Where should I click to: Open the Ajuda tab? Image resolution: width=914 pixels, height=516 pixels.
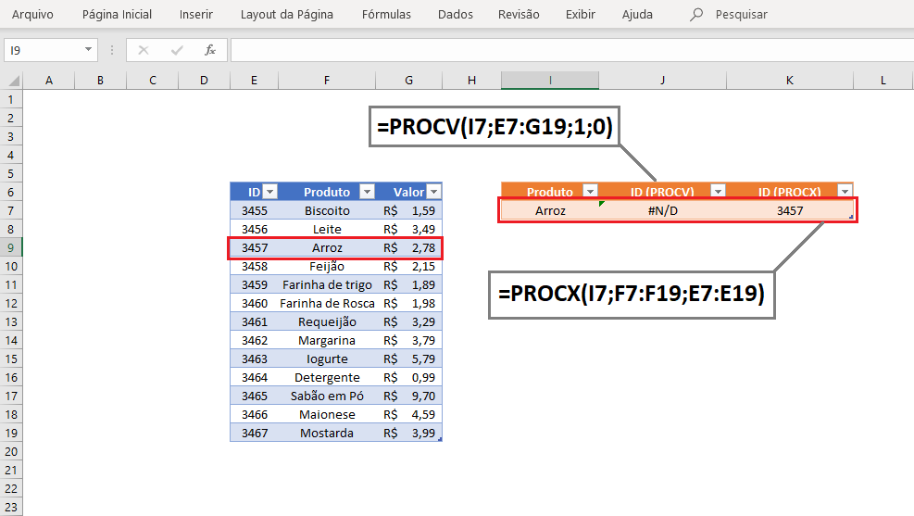click(x=637, y=15)
